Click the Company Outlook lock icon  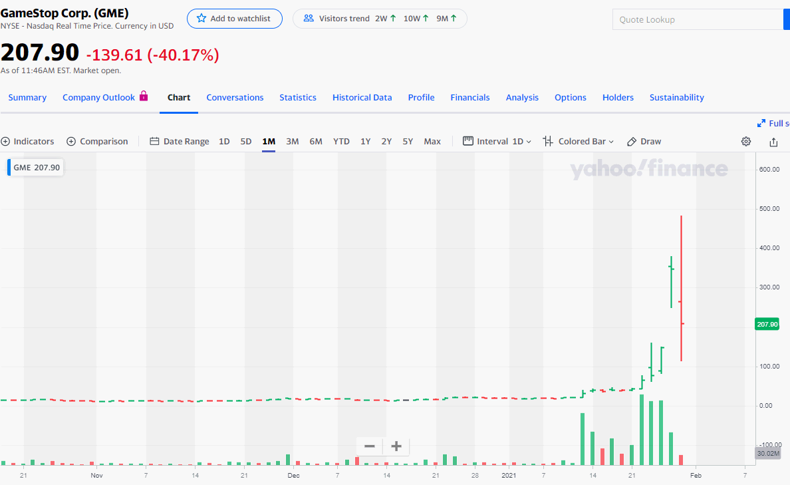(x=144, y=96)
